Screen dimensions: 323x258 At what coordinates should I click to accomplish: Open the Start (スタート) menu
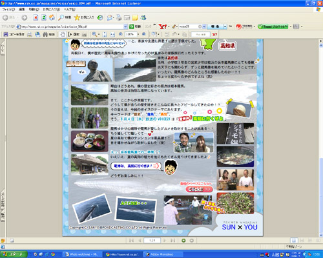pos(14,254)
